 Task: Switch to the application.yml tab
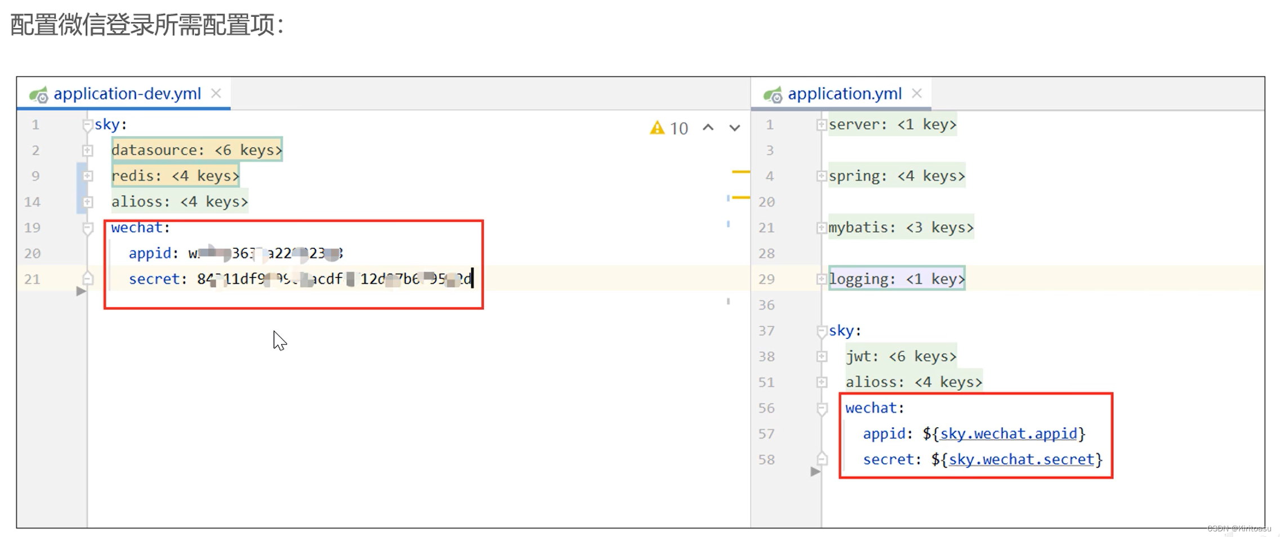point(841,93)
